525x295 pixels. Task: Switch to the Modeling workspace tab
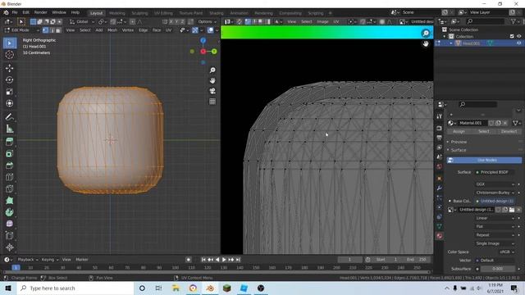(x=116, y=13)
